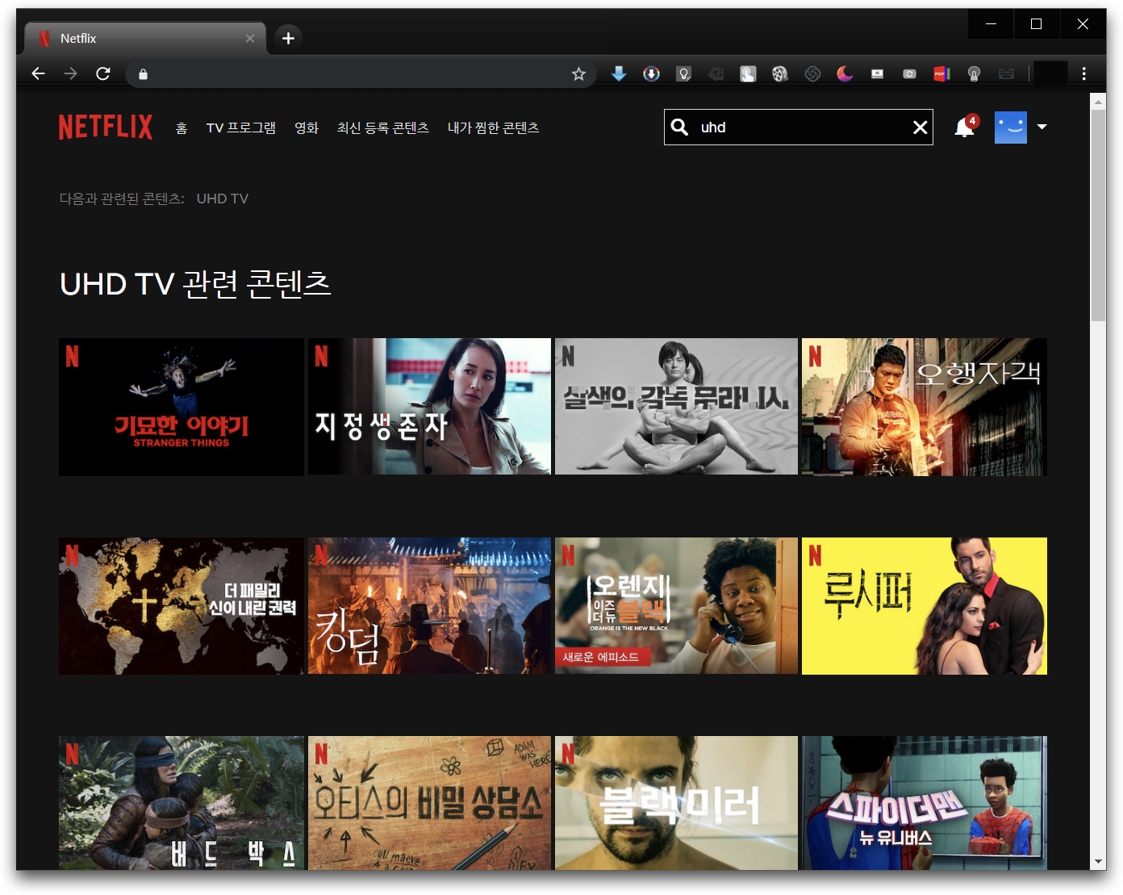This screenshot has height=895, width=1123.
Task: Click the scrollbar up arrow
Action: pyautogui.click(x=1098, y=101)
